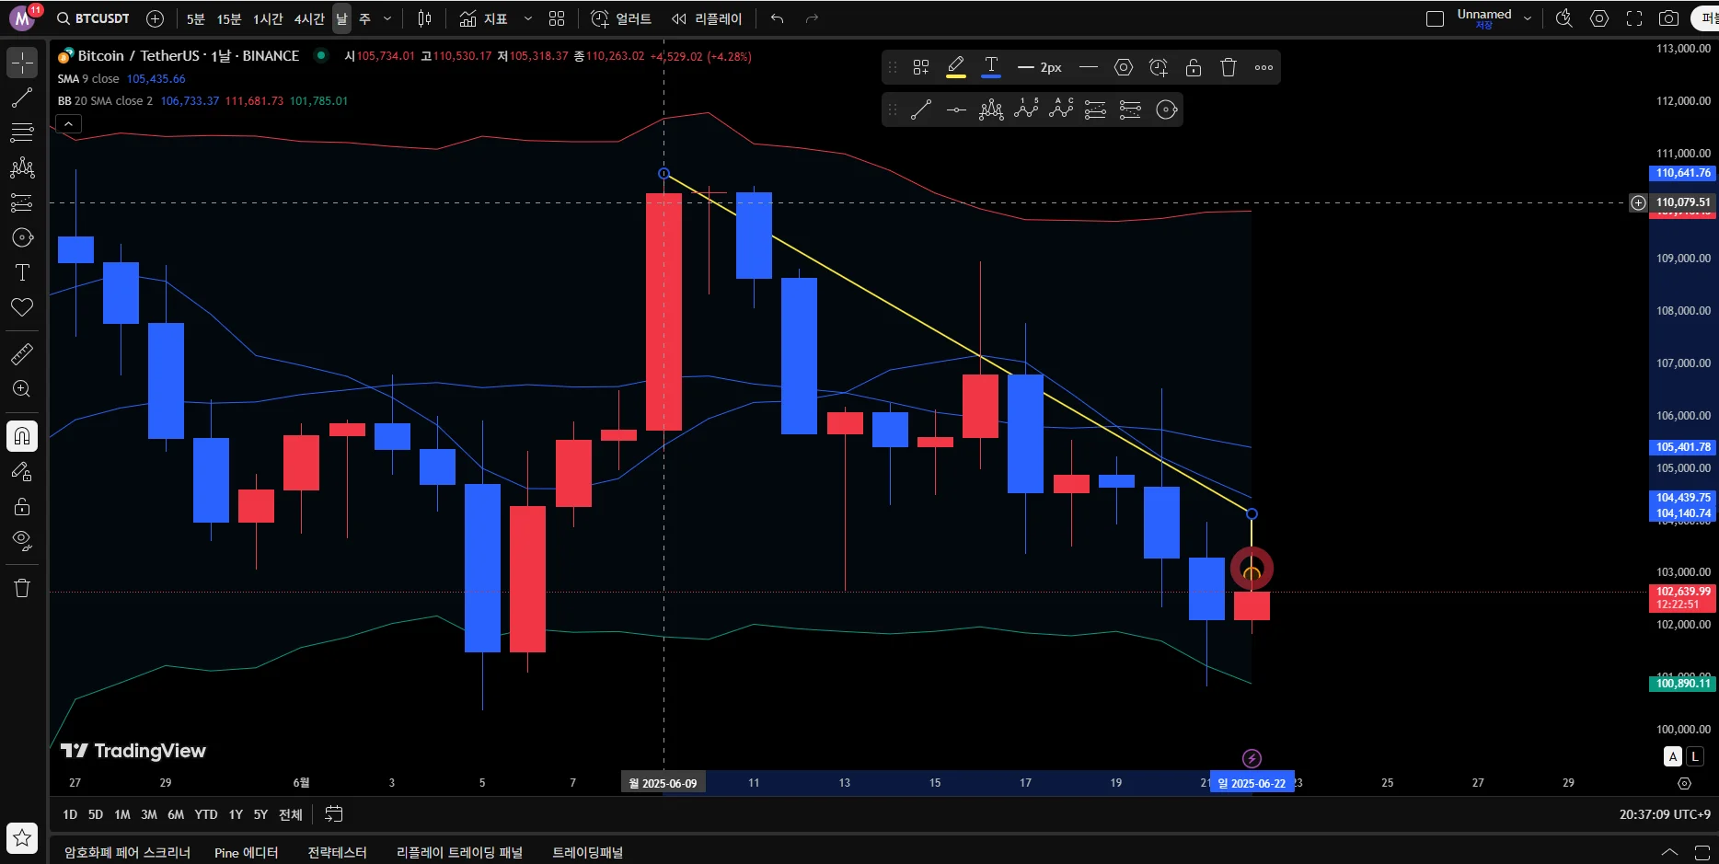Select the crosshair cursor tool in left sidebar
The height and width of the screenshot is (864, 1719).
pos(22,63)
